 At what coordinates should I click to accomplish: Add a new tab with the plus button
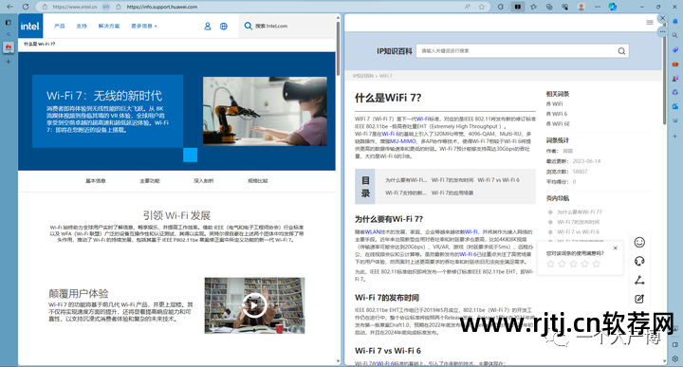tap(8, 62)
